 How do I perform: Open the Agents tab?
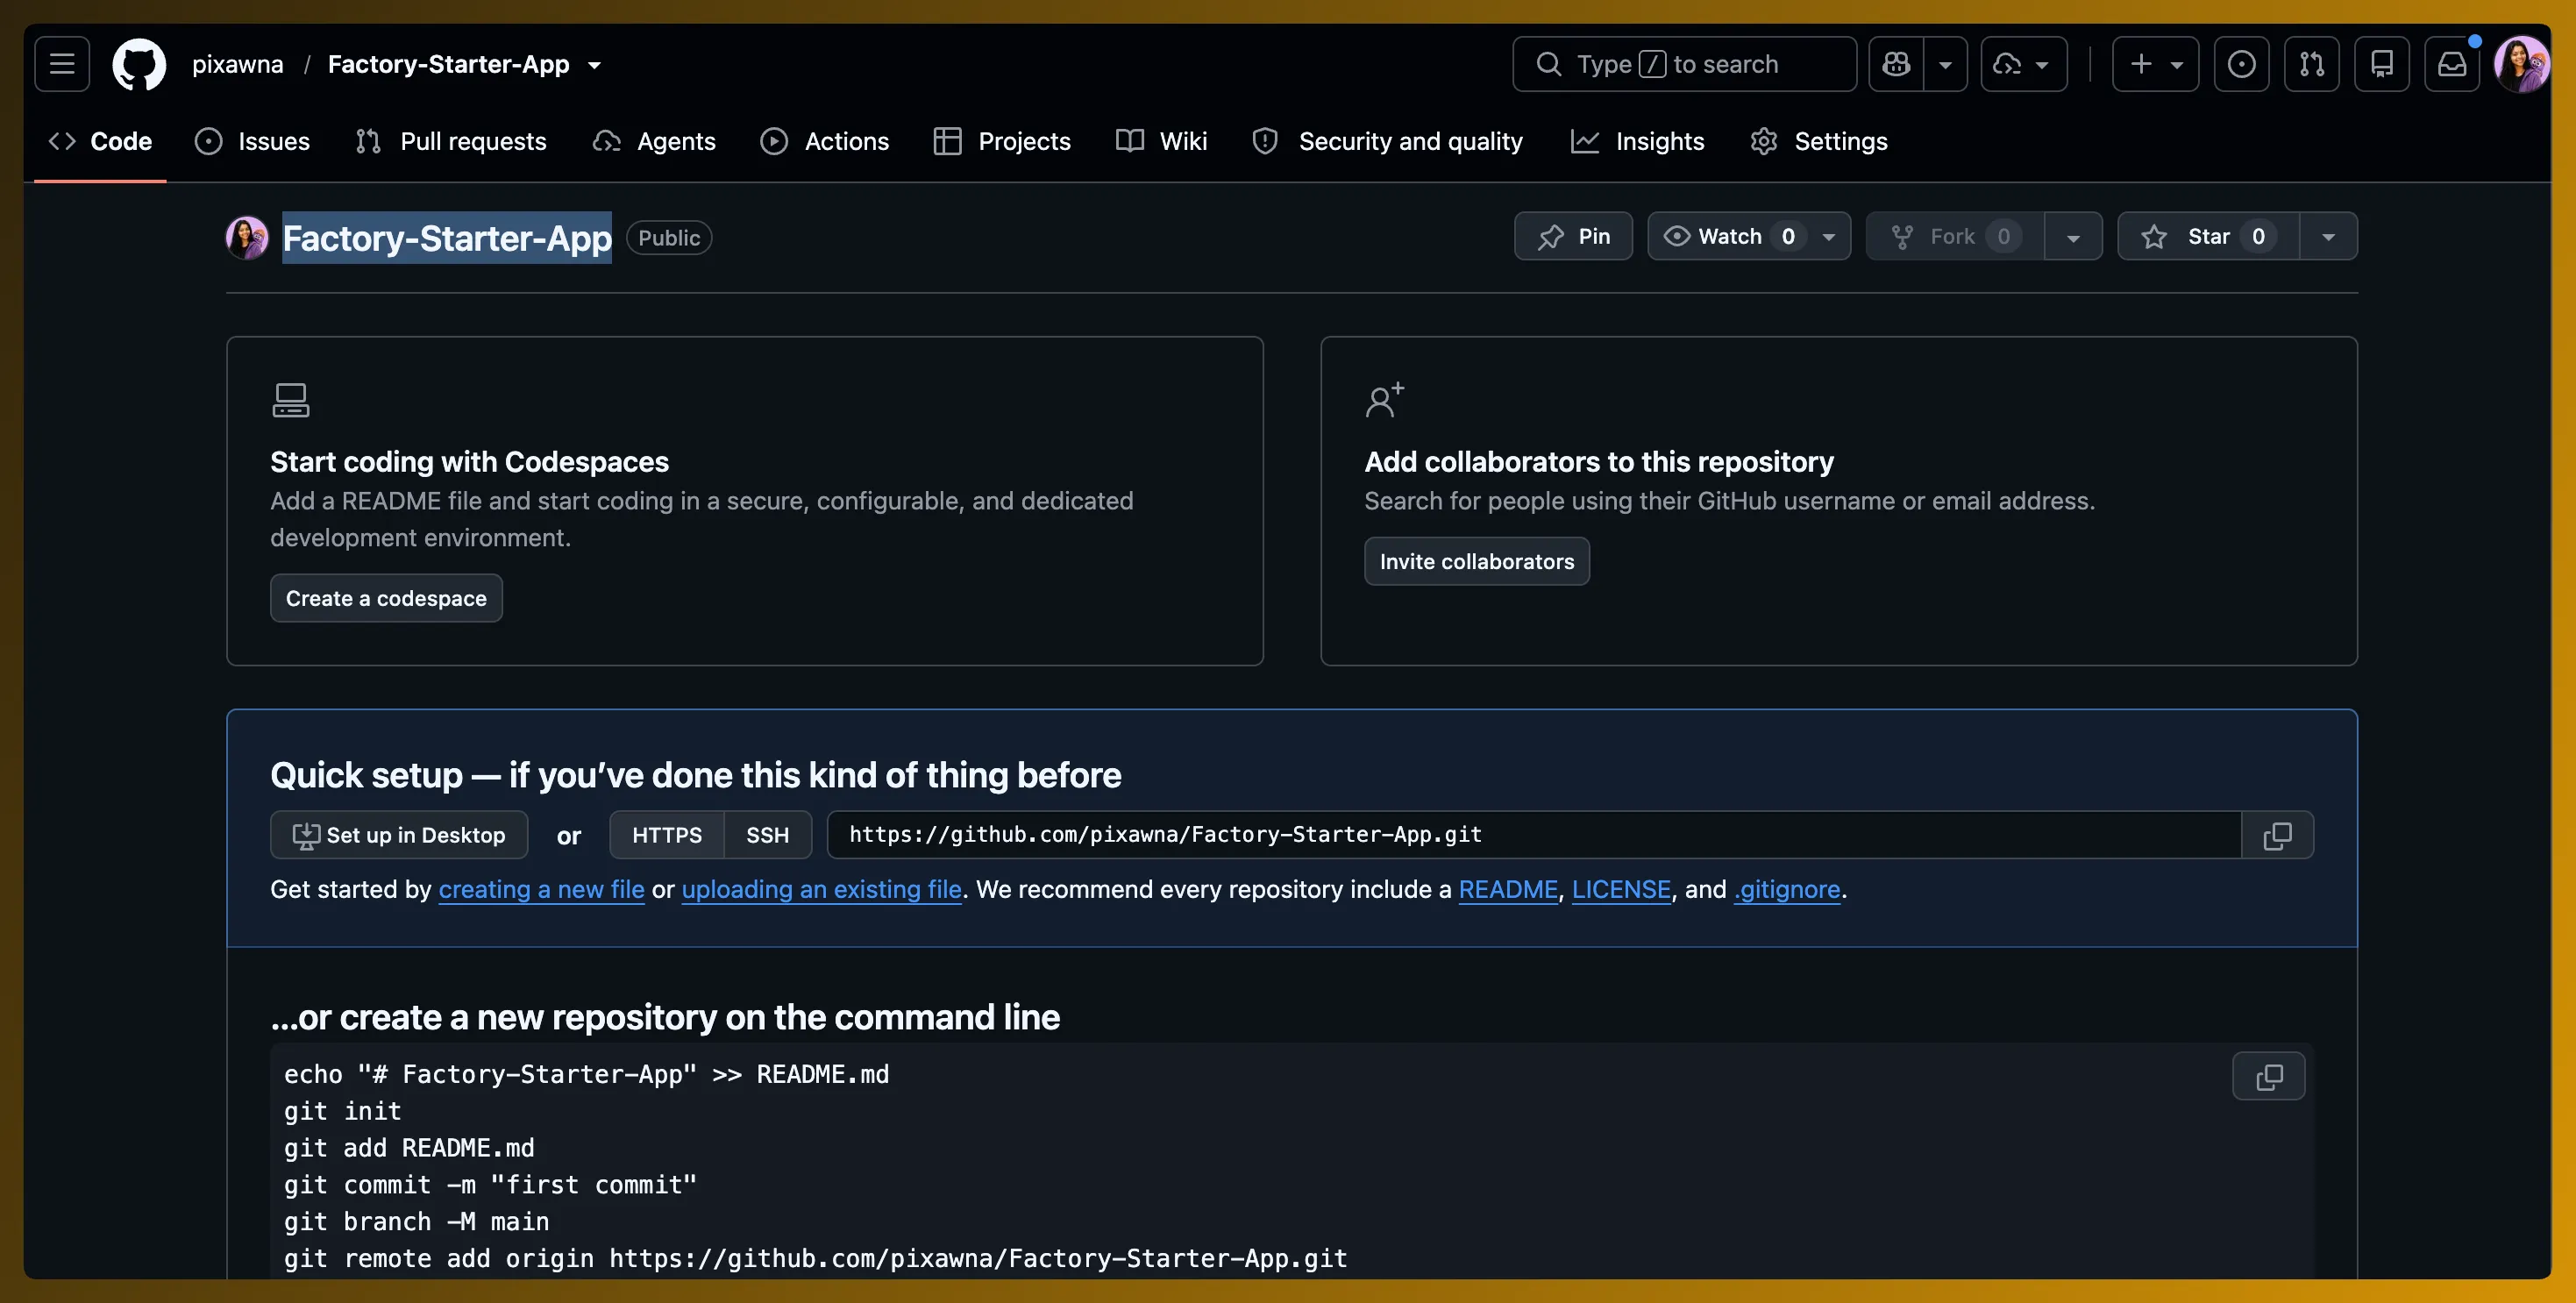pos(654,141)
